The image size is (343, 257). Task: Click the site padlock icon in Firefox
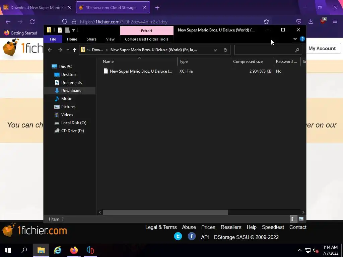[x=74, y=21]
